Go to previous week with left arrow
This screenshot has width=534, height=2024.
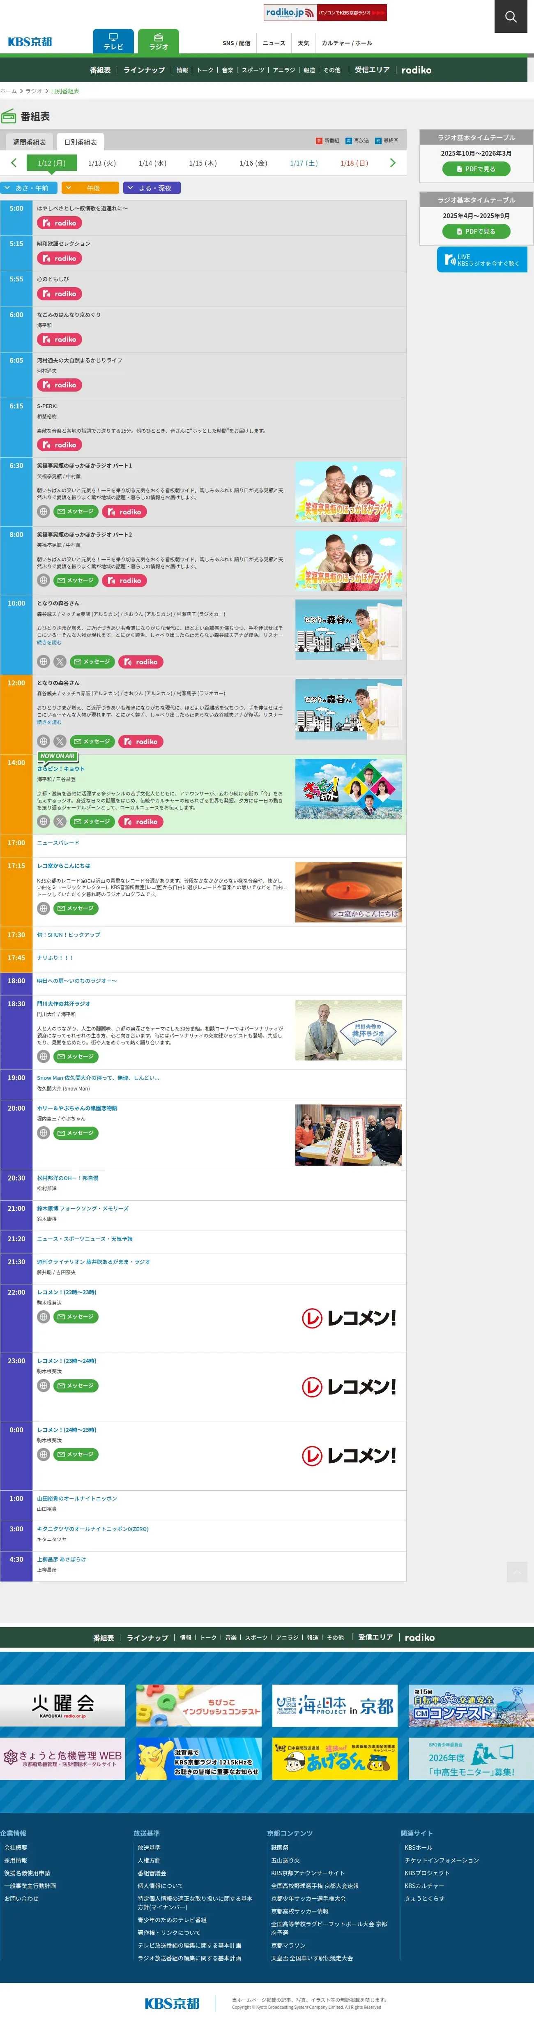click(13, 163)
